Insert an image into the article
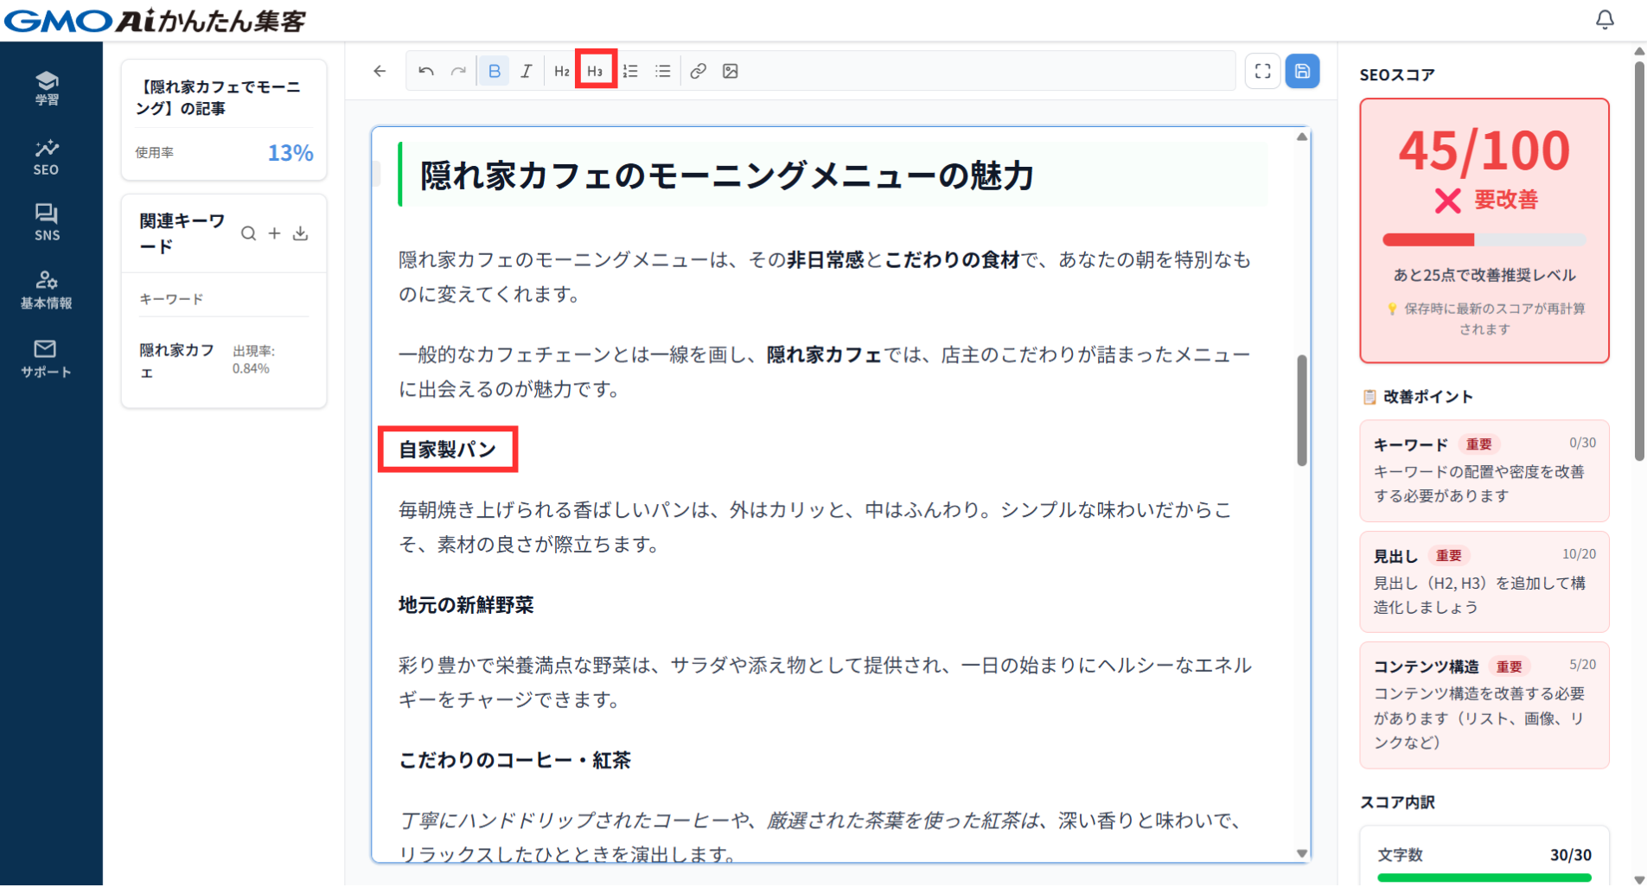 coord(731,71)
